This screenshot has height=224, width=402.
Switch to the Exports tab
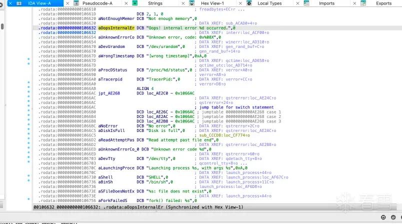pyautogui.click(x=384, y=3)
